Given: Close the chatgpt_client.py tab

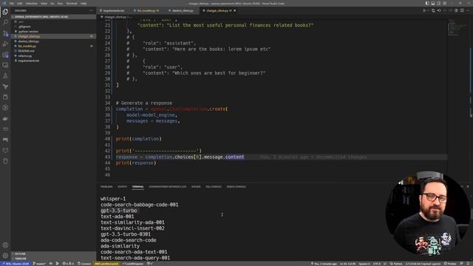Looking at the screenshot, I should point(235,10).
